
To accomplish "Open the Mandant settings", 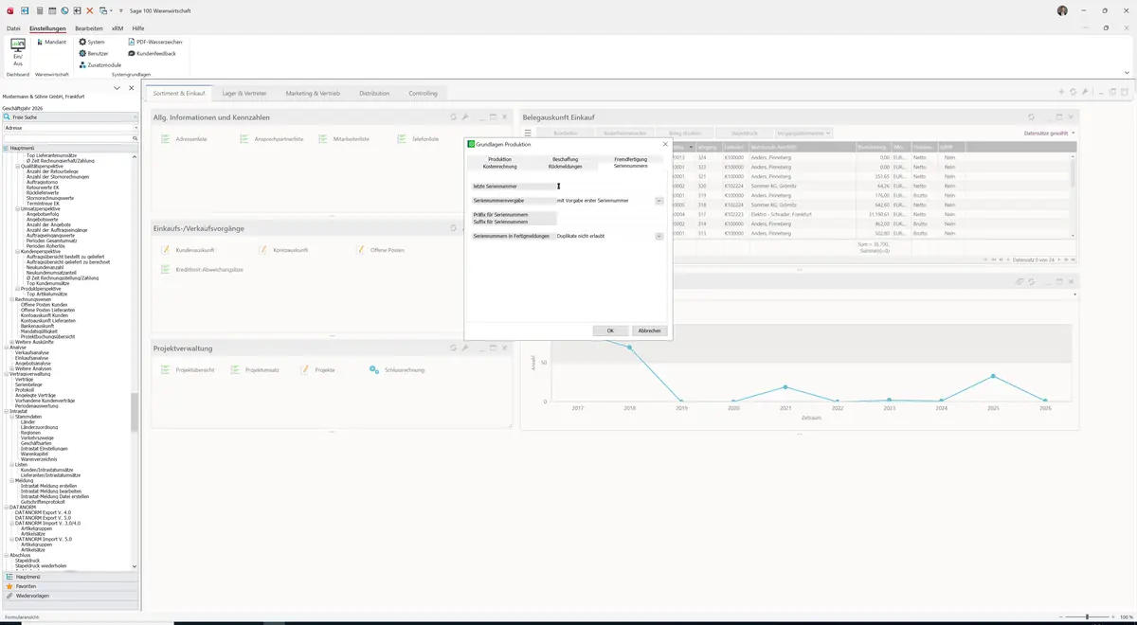I will [50, 42].
